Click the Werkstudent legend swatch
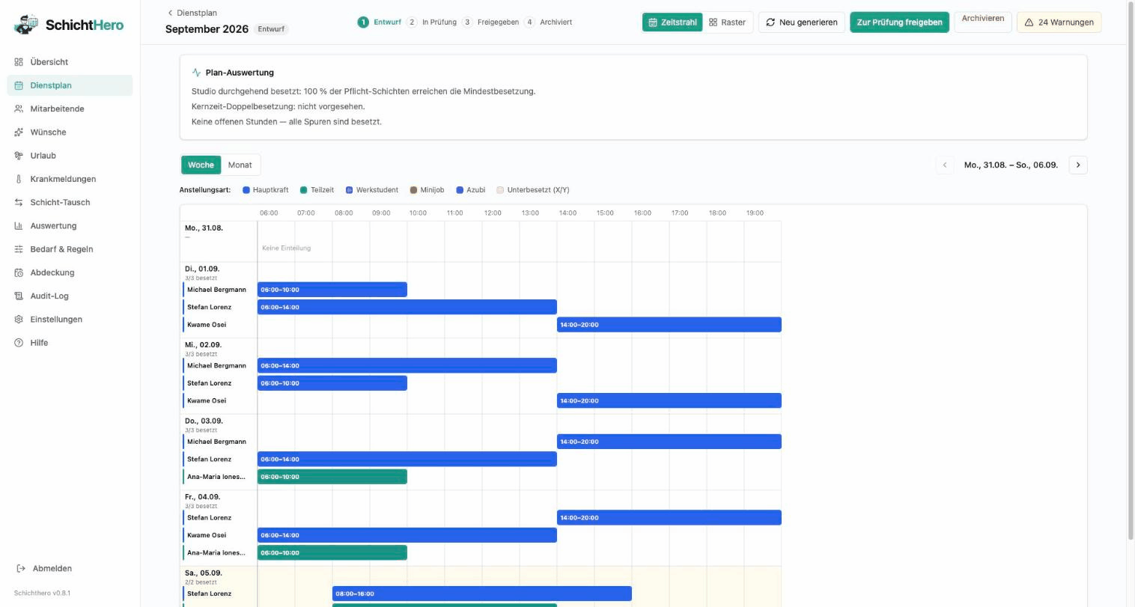Screen dimensions: 1135x607 [350, 190]
